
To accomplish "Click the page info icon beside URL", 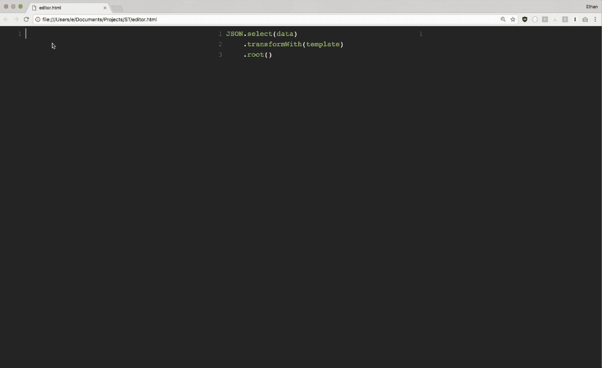I will (x=38, y=19).
